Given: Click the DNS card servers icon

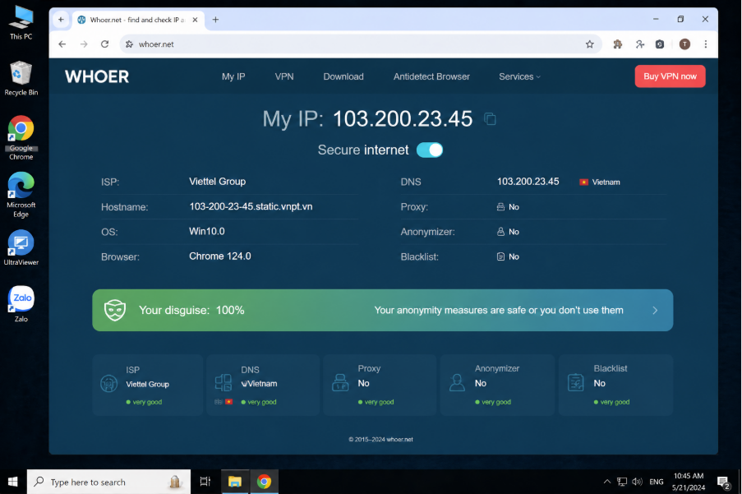Looking at the screenshot, I should point(224,383).
